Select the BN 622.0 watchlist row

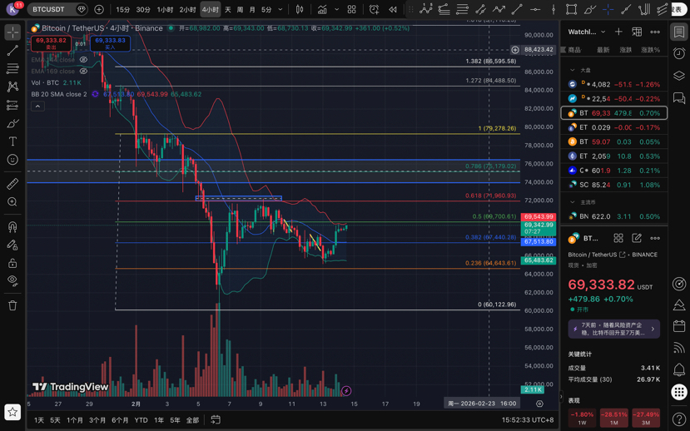tap(614, 216)
